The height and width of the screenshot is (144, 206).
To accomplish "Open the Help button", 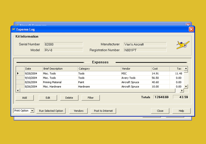I will click(x=181, y=111).
